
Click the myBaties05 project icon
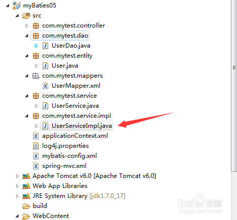(17, 6)
